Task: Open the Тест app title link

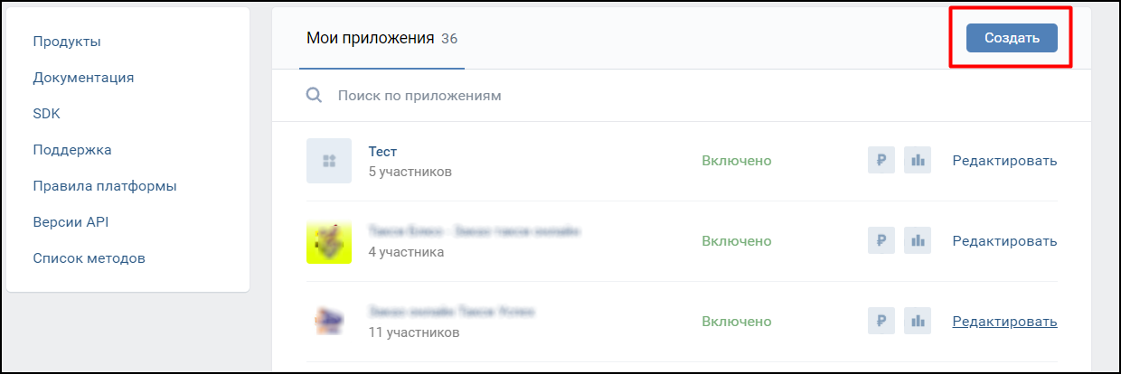Action: click(x=382, y=152)
